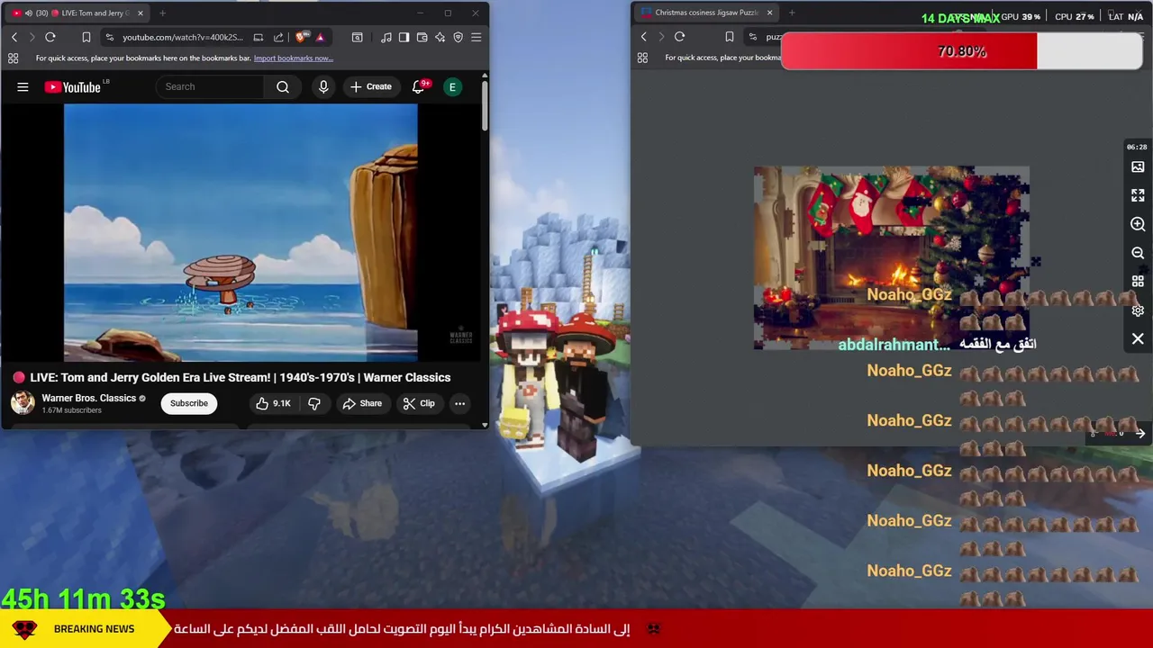Screen dimensions: 1153x648
Task: Close the jigsaw puzzle side toolbar
Action: [1138, 339]
